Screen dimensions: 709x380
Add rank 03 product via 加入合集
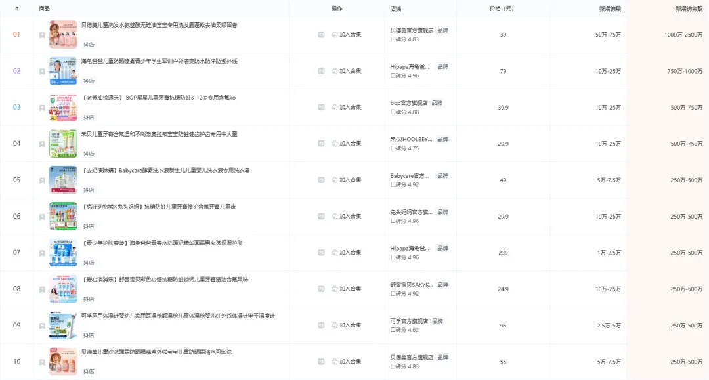(347, 107)
